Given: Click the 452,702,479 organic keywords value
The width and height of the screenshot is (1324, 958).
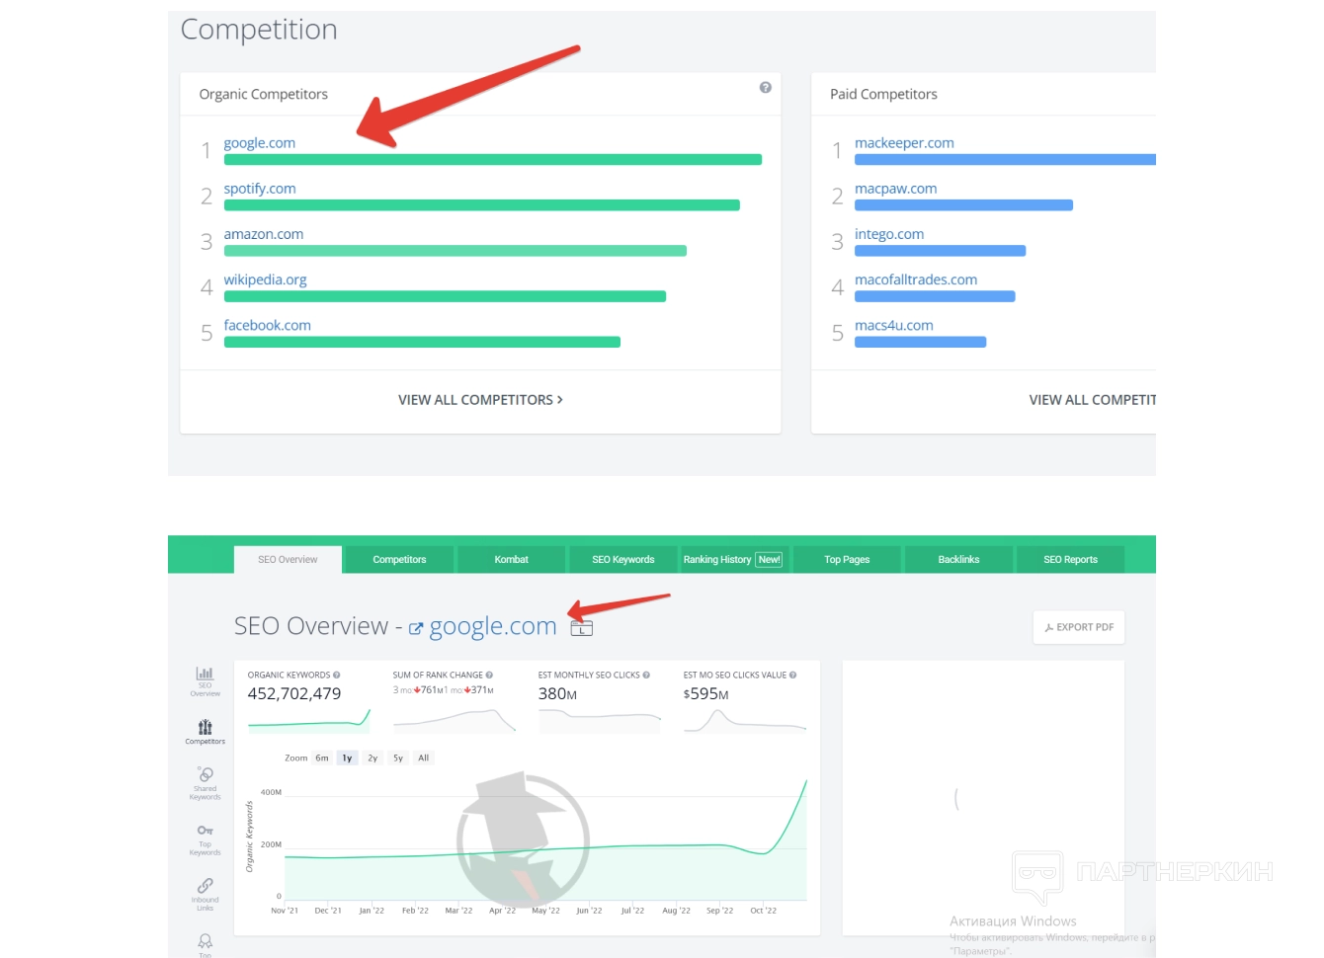Looking at the screenshot, I should [x=294, y=694].
